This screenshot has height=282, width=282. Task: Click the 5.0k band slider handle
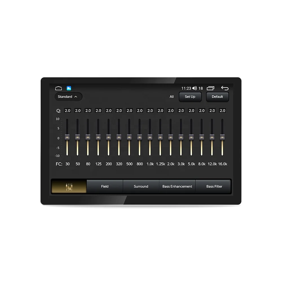[191, 137]
